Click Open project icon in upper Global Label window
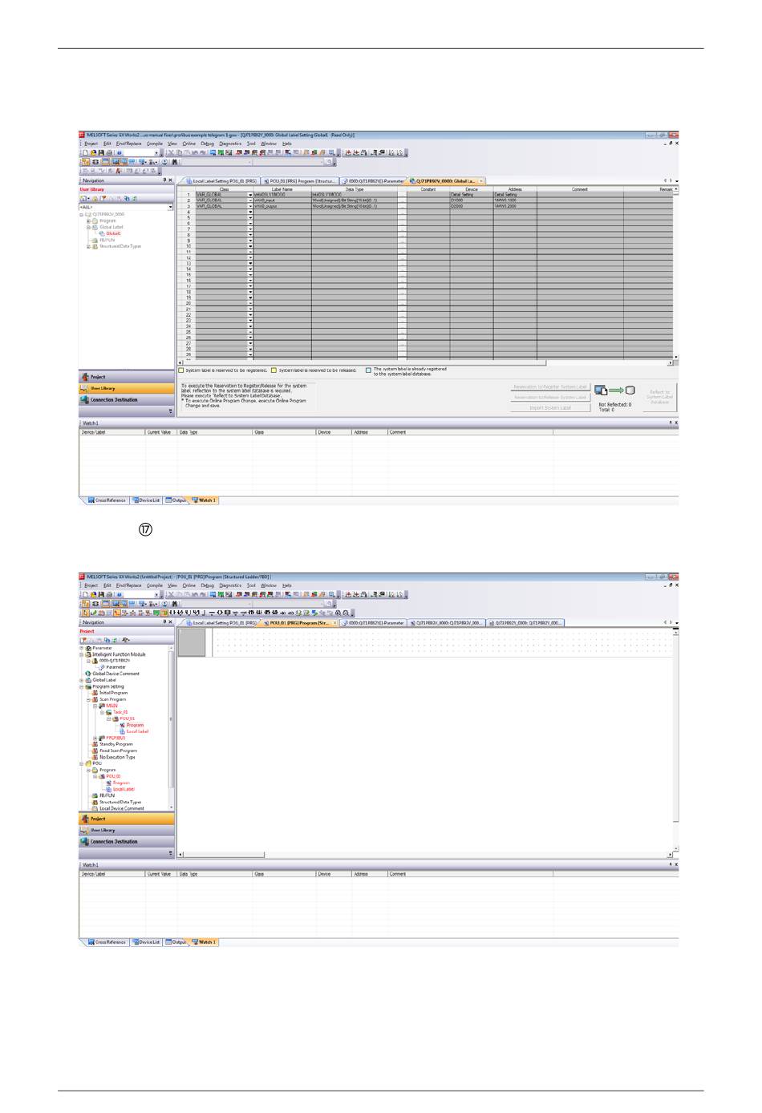The image size is (762, 1113). click(x=93, y=152)
